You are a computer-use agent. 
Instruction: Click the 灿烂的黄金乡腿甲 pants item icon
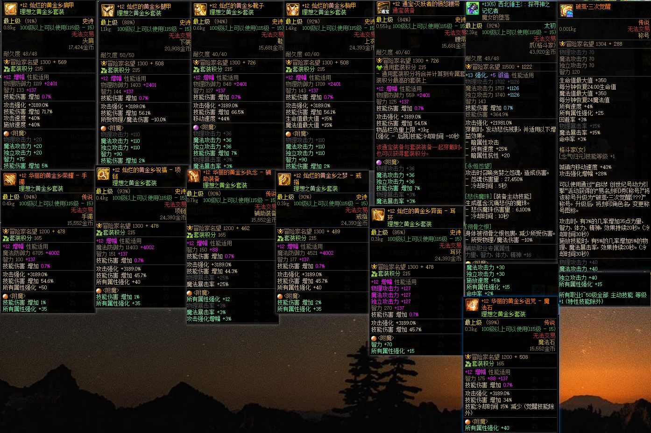108,10
